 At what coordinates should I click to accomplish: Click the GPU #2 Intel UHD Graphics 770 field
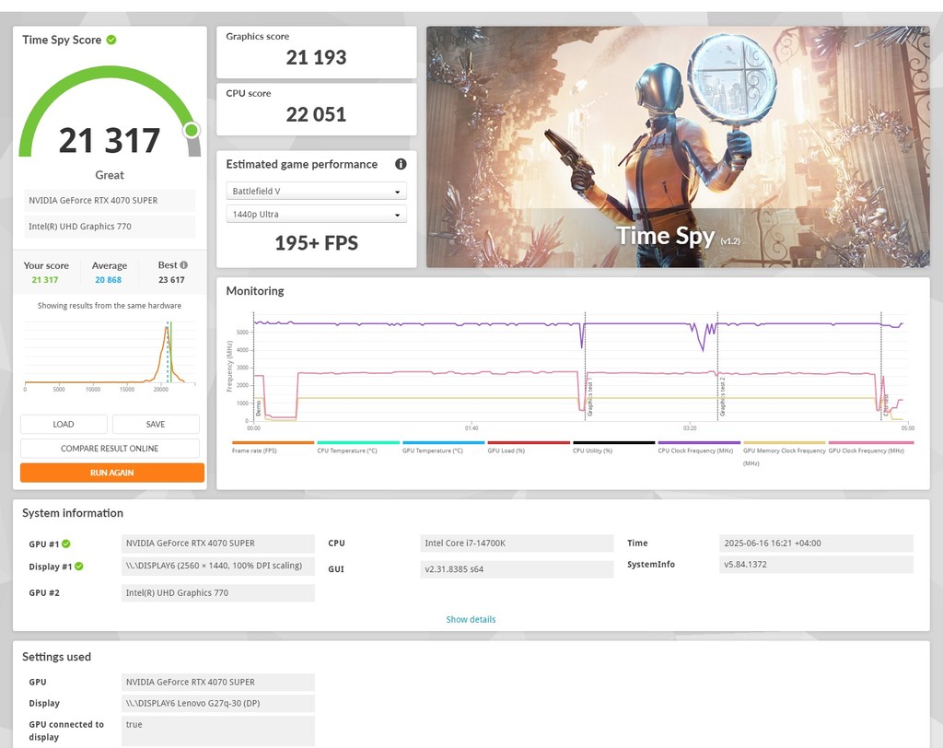click(217, 592)
